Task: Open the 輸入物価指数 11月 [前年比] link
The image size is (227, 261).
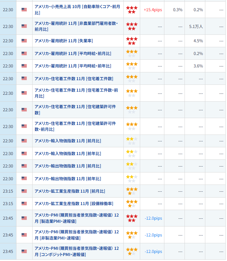Action: (x=68, y=153)
